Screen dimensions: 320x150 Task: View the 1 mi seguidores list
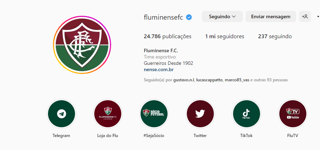pos(225,36)
